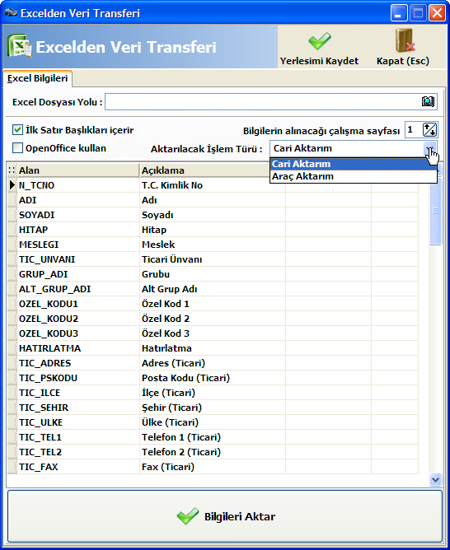Sort by Alan column header
This screenshot has height=550, width=450.
78,170
